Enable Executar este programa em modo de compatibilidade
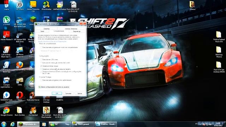Screen dimensions: 226x127 41,47
